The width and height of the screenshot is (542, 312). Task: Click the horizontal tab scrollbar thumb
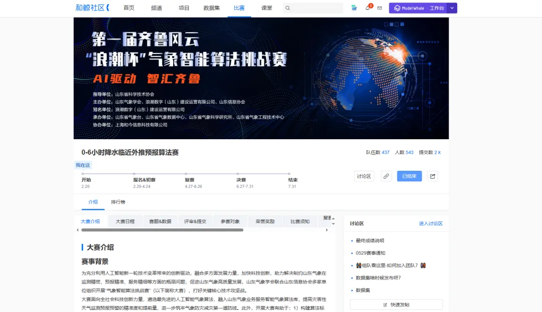(x=162, y=230)
